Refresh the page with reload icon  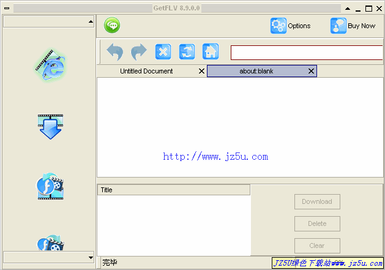[x=187, y=51]
